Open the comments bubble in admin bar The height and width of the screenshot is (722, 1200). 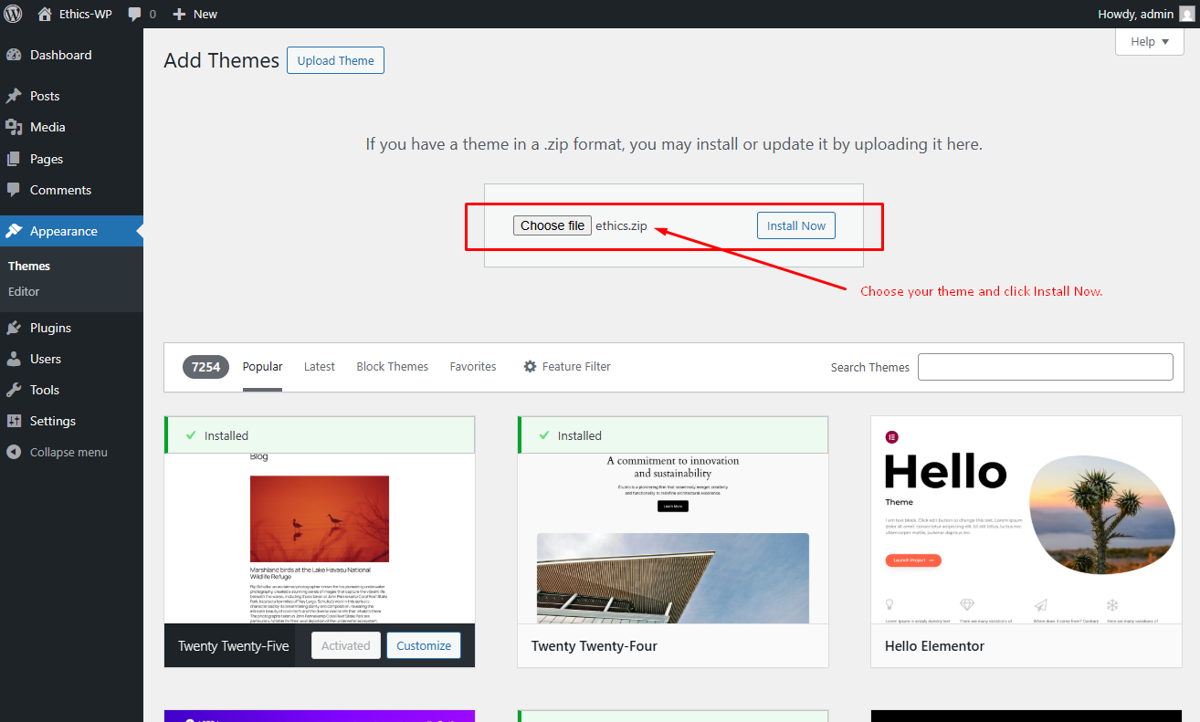point(135,15)
